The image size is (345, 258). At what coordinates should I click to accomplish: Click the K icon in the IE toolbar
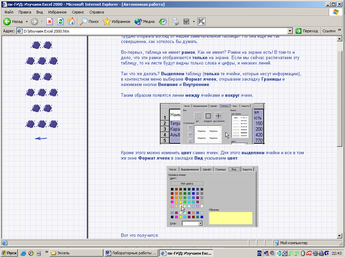[x=201, y=21]
